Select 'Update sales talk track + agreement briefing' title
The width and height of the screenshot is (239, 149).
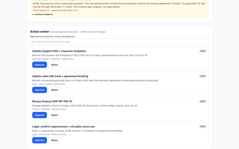[x=60, y=76]
